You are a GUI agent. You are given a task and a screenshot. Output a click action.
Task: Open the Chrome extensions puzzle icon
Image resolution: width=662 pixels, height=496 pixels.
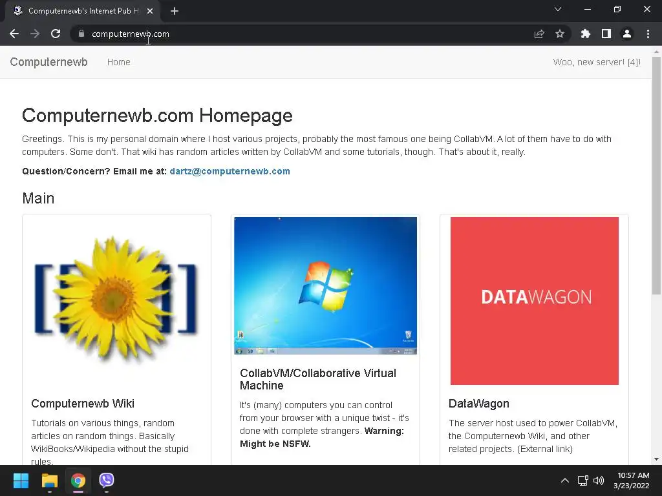[x=586, y=34]
